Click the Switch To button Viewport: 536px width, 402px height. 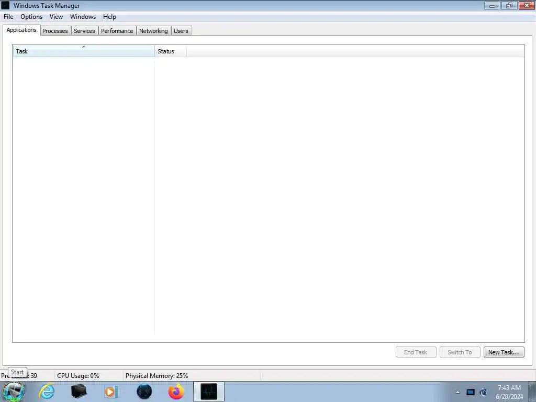coord(460,352)
